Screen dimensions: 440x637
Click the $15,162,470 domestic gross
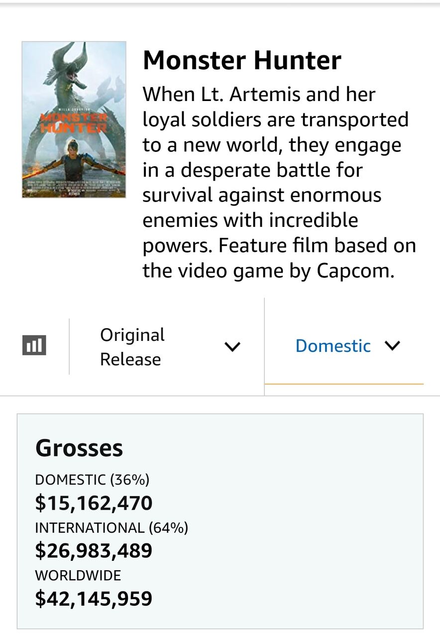[94, 503]
